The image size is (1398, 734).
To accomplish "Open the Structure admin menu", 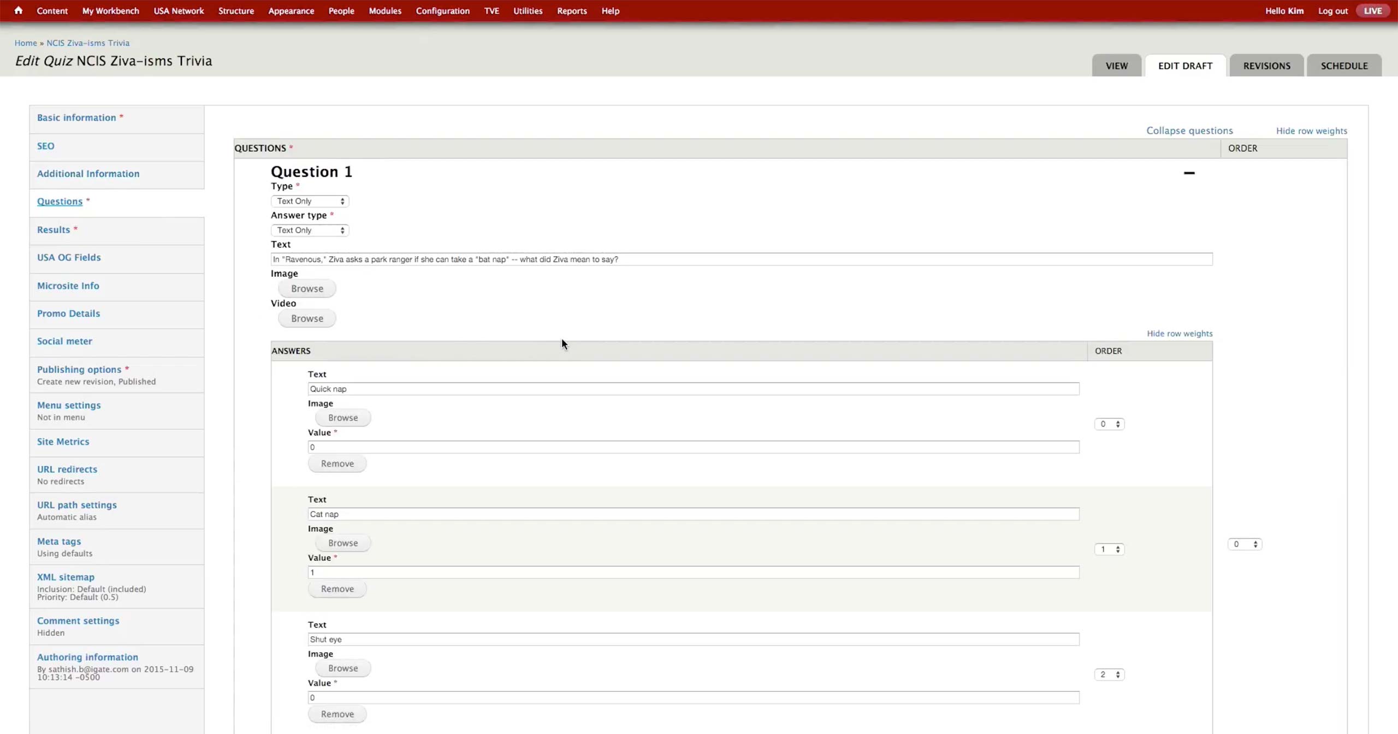I will point(236,11).
